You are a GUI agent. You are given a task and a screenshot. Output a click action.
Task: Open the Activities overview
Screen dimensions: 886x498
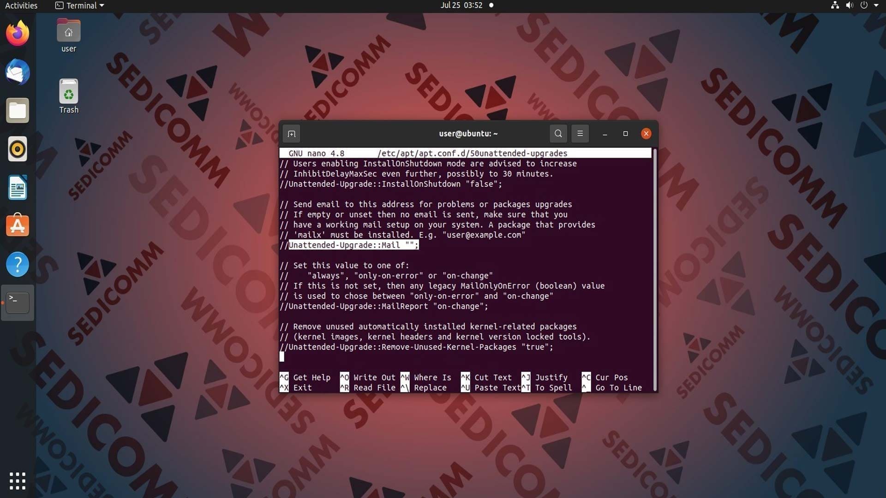click(21, 6)
